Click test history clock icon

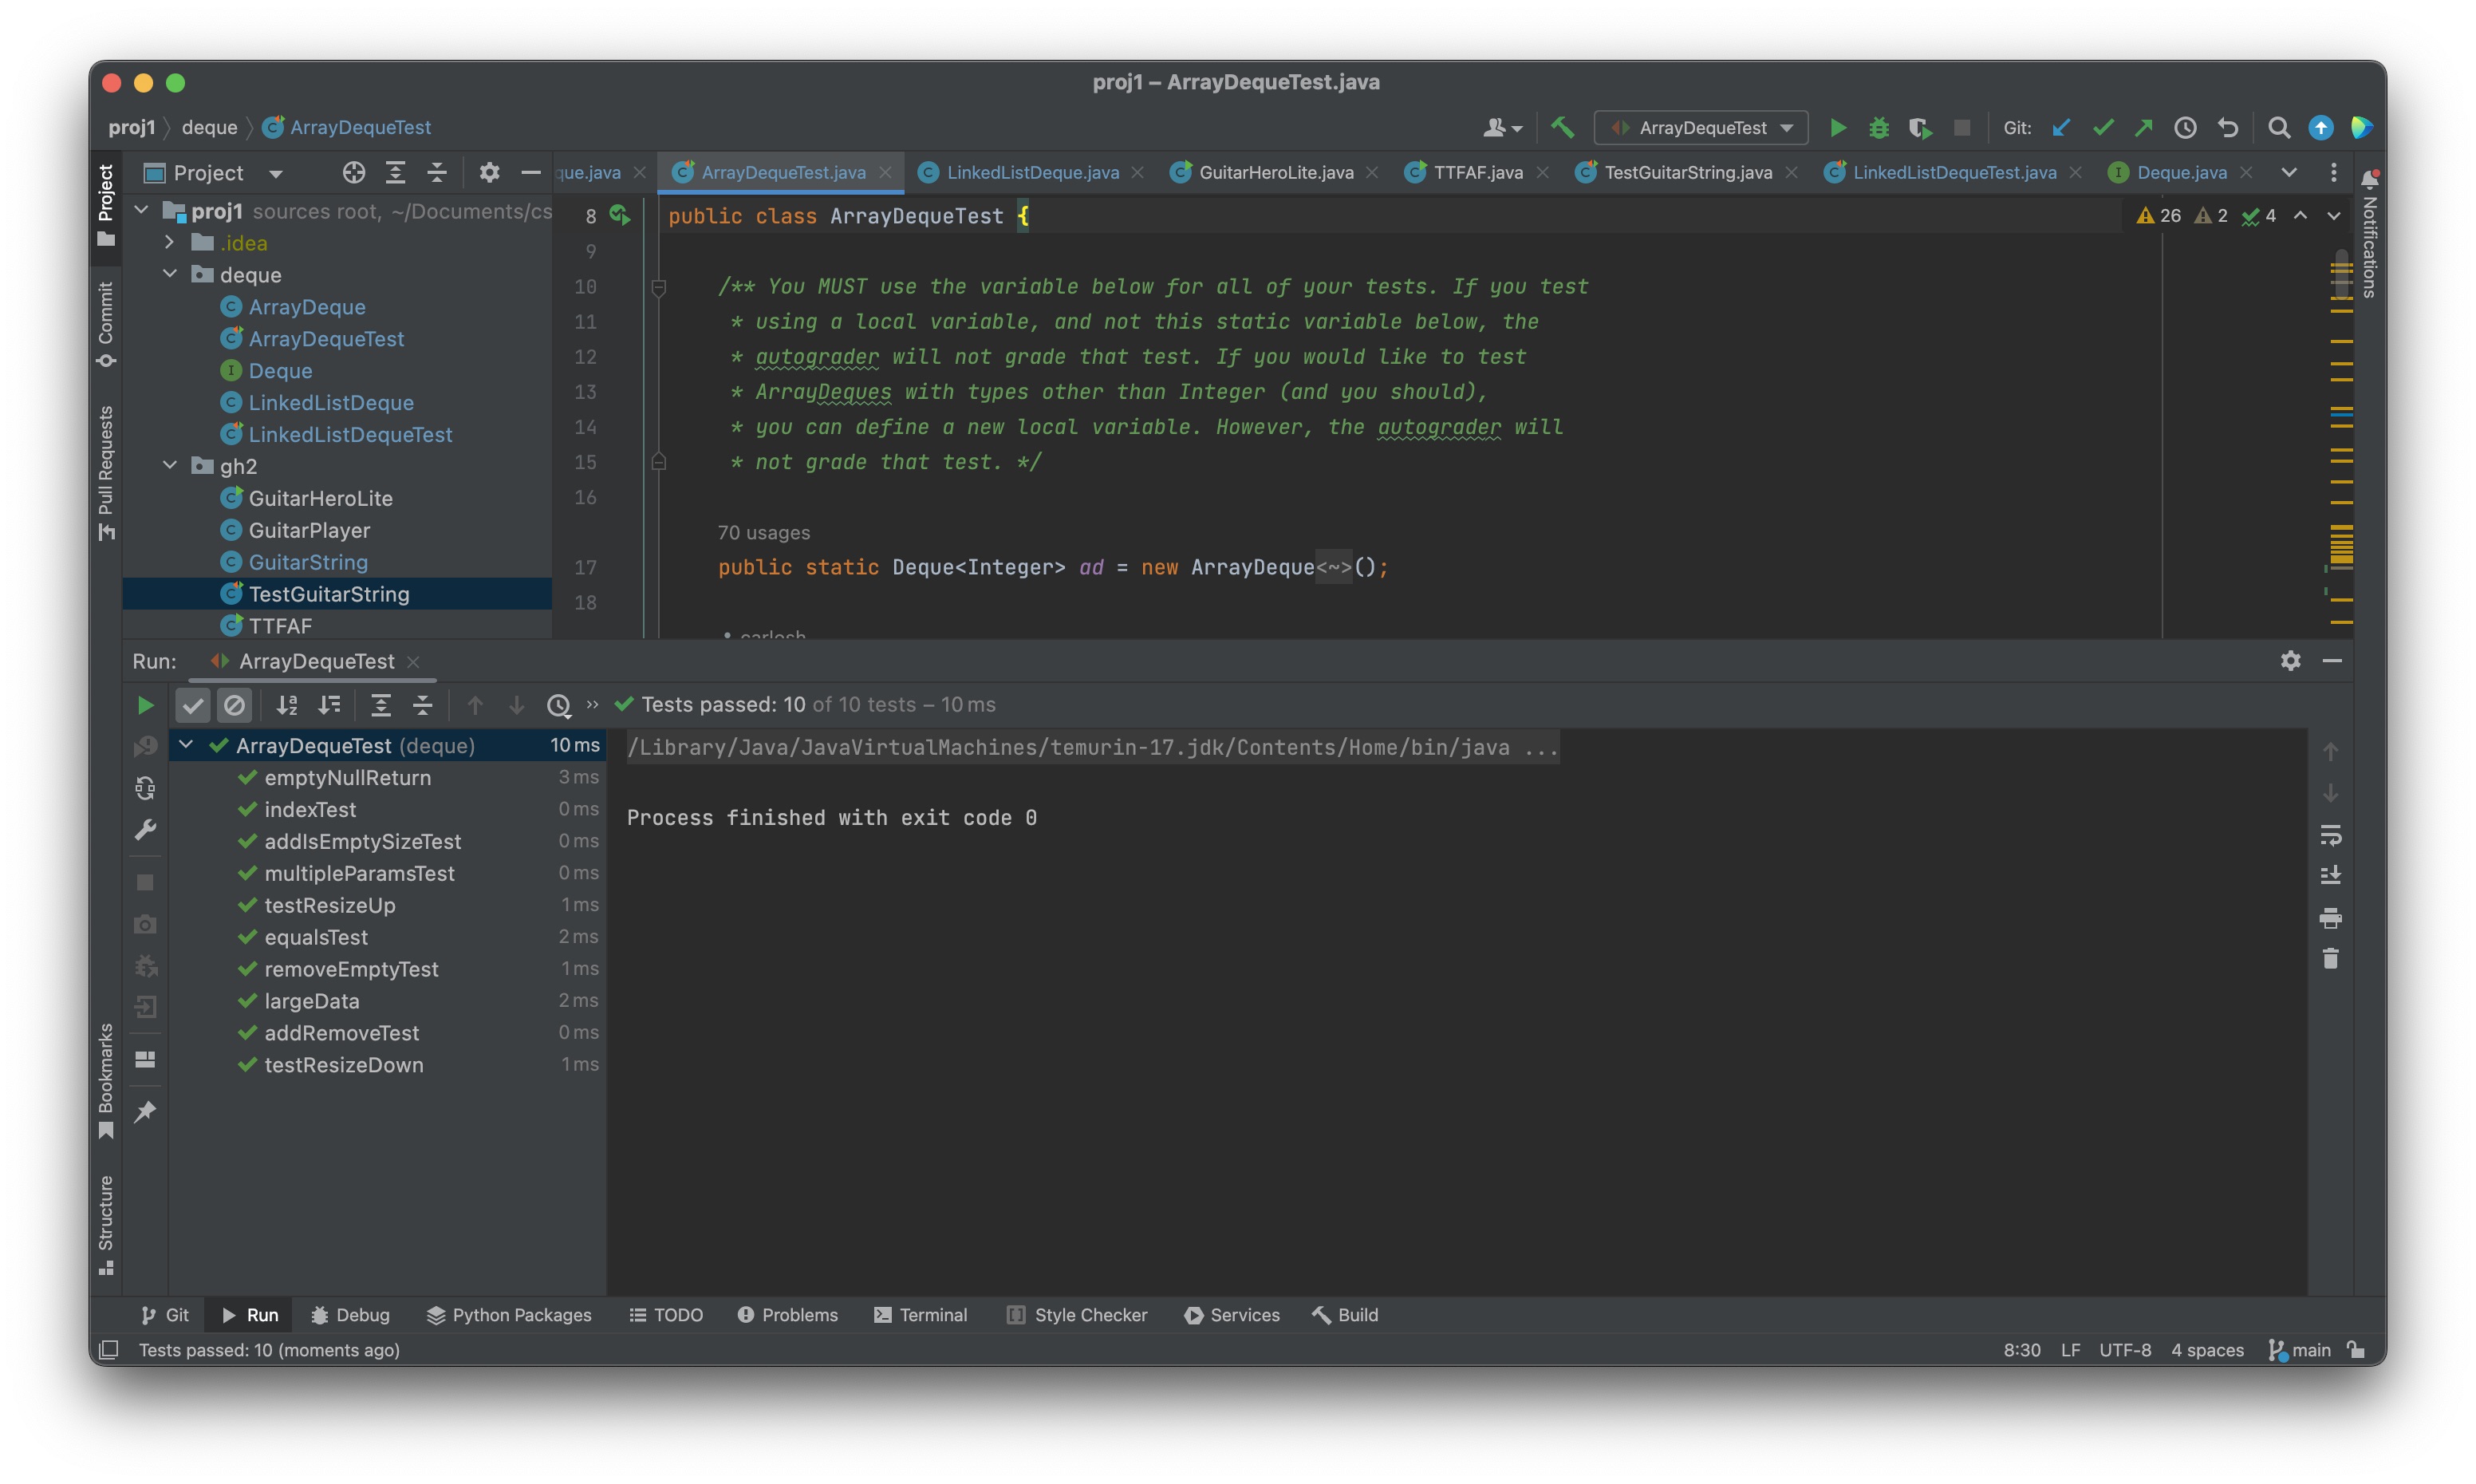558,705
